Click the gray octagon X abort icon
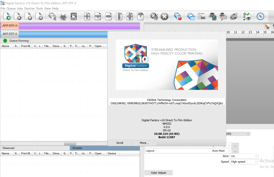 pyautogui.click(x=165, y=16)
